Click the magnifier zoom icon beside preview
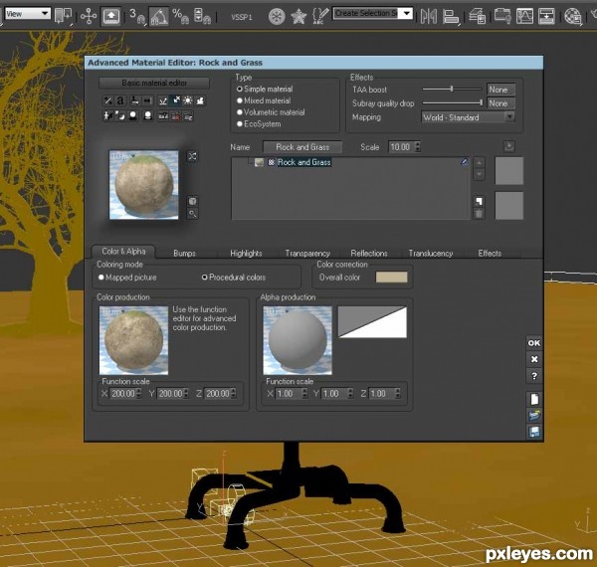The height and width of the screenshot is (567, 597). (x=192, y=214)
